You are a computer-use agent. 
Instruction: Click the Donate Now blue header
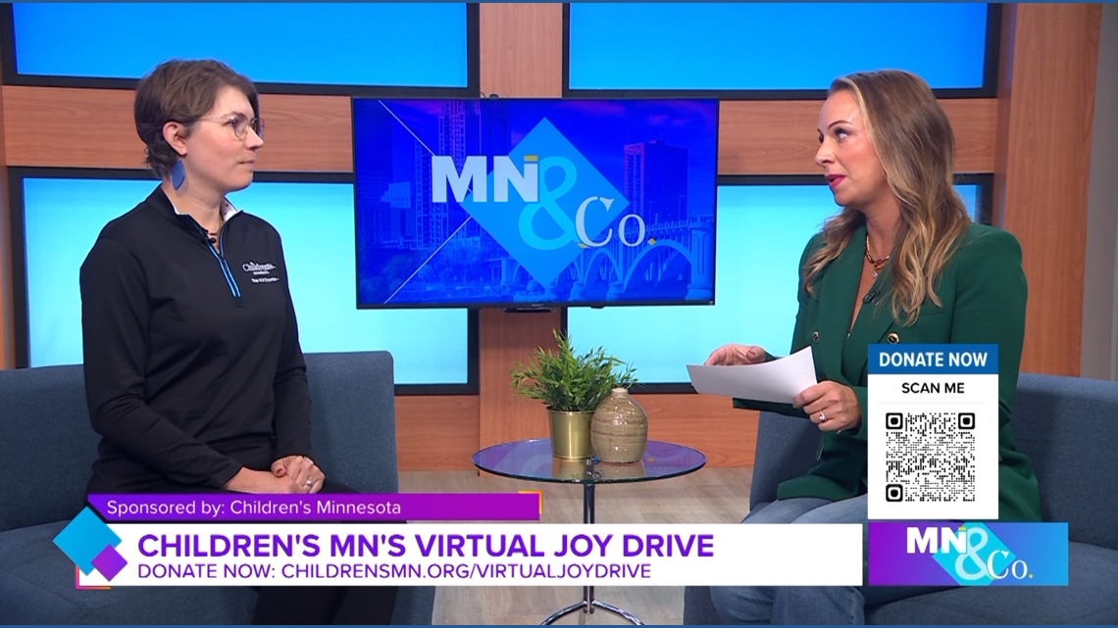932,360
